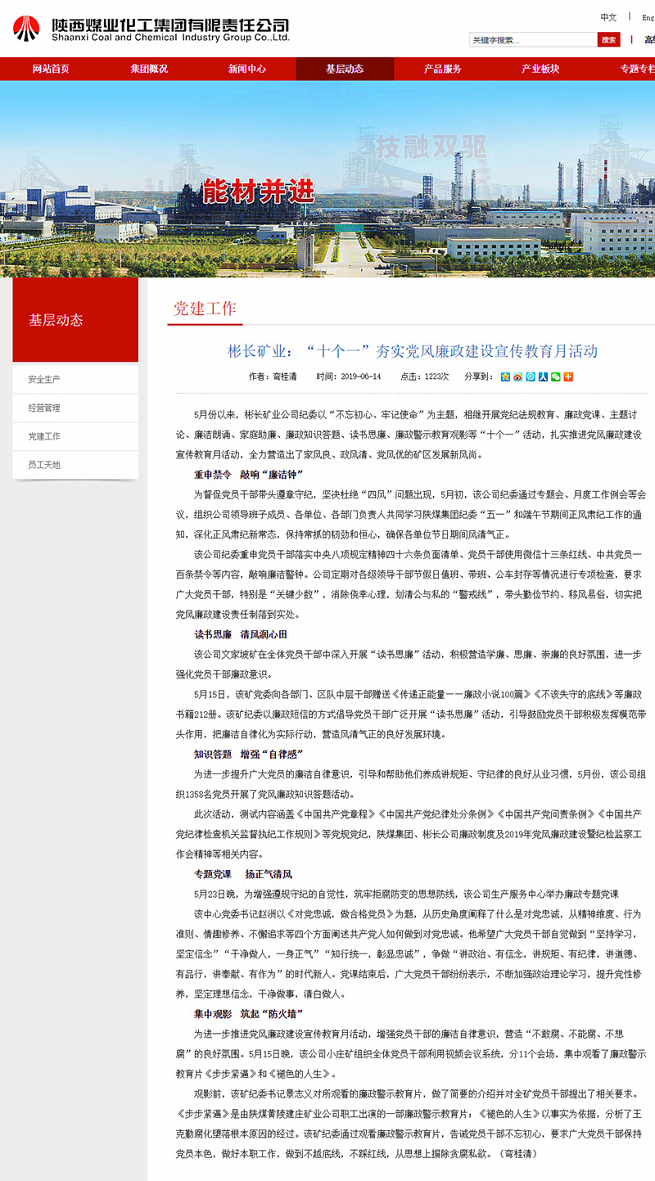Open the partially visible 专题专栏 menu
Image resolution: width=655 pixels, height=1181 pixels.
(x=637, y=69)
